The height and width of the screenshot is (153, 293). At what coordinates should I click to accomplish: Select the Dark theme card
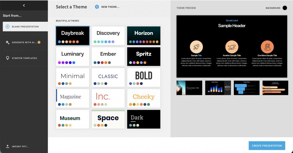(144, 119)
